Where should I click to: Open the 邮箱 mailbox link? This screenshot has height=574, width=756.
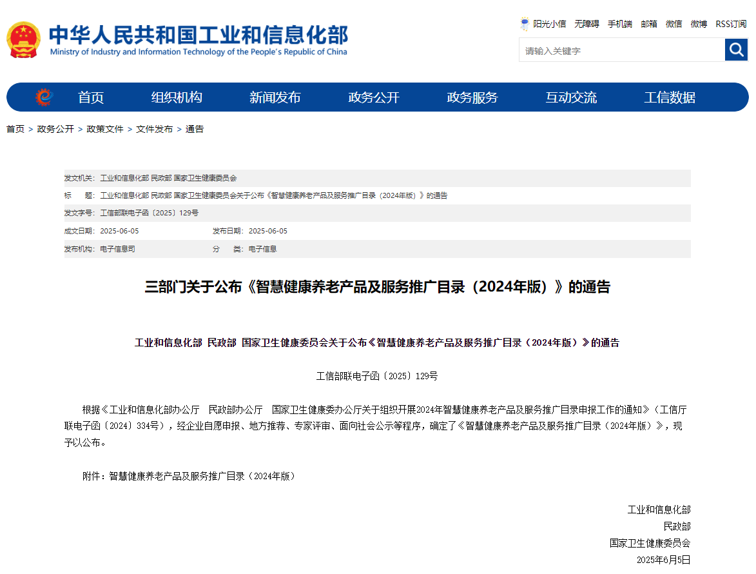(649, 24)
